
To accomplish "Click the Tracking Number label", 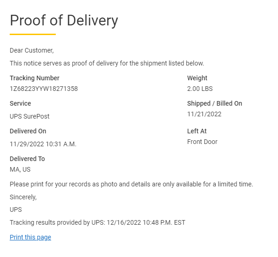I will (35, 78).
